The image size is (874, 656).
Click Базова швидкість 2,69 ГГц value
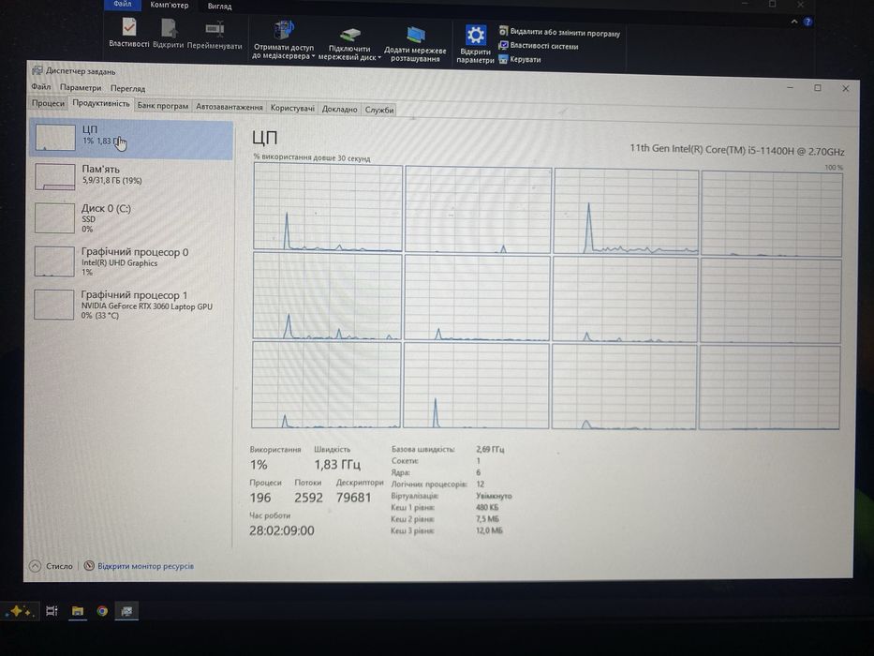[489, 449]
